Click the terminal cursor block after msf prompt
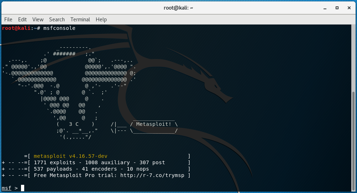Screen dimensions: 357x193 point(22,188)
